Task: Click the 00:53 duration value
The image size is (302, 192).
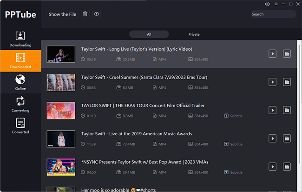Action: 91,88
